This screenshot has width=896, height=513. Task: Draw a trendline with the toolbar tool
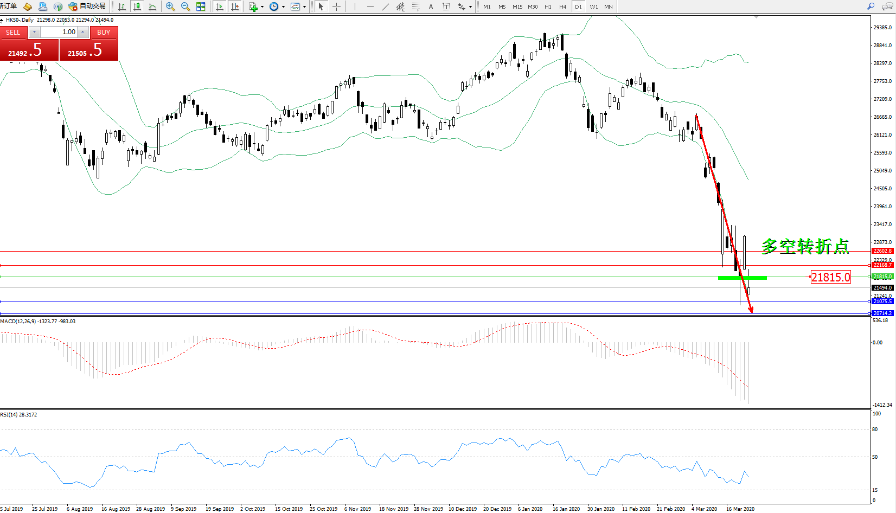385,7
